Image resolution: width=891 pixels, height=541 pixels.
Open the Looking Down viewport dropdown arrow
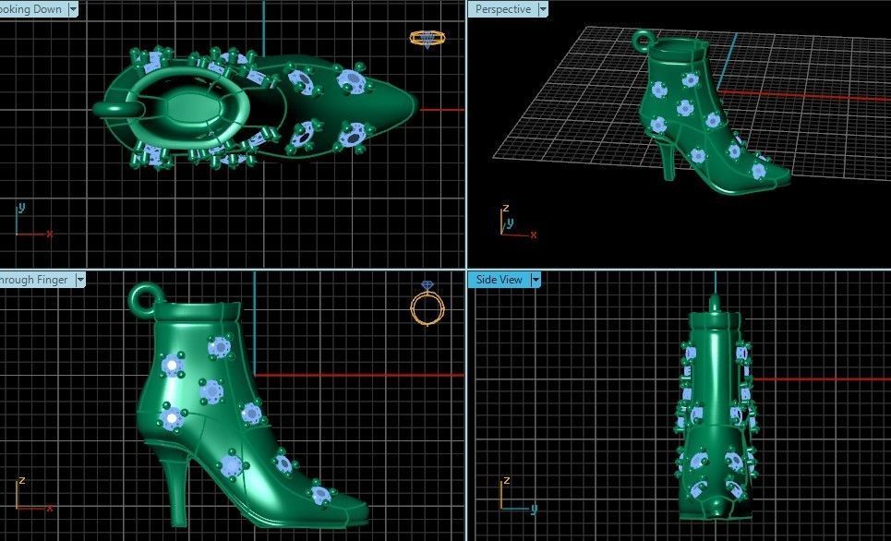pyautogui.click(x=73, y=9)
